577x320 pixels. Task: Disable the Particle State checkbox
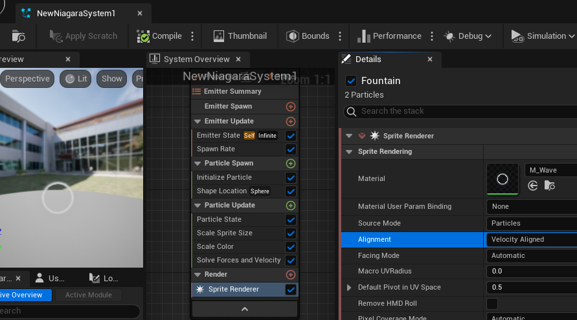coord(291,220)
